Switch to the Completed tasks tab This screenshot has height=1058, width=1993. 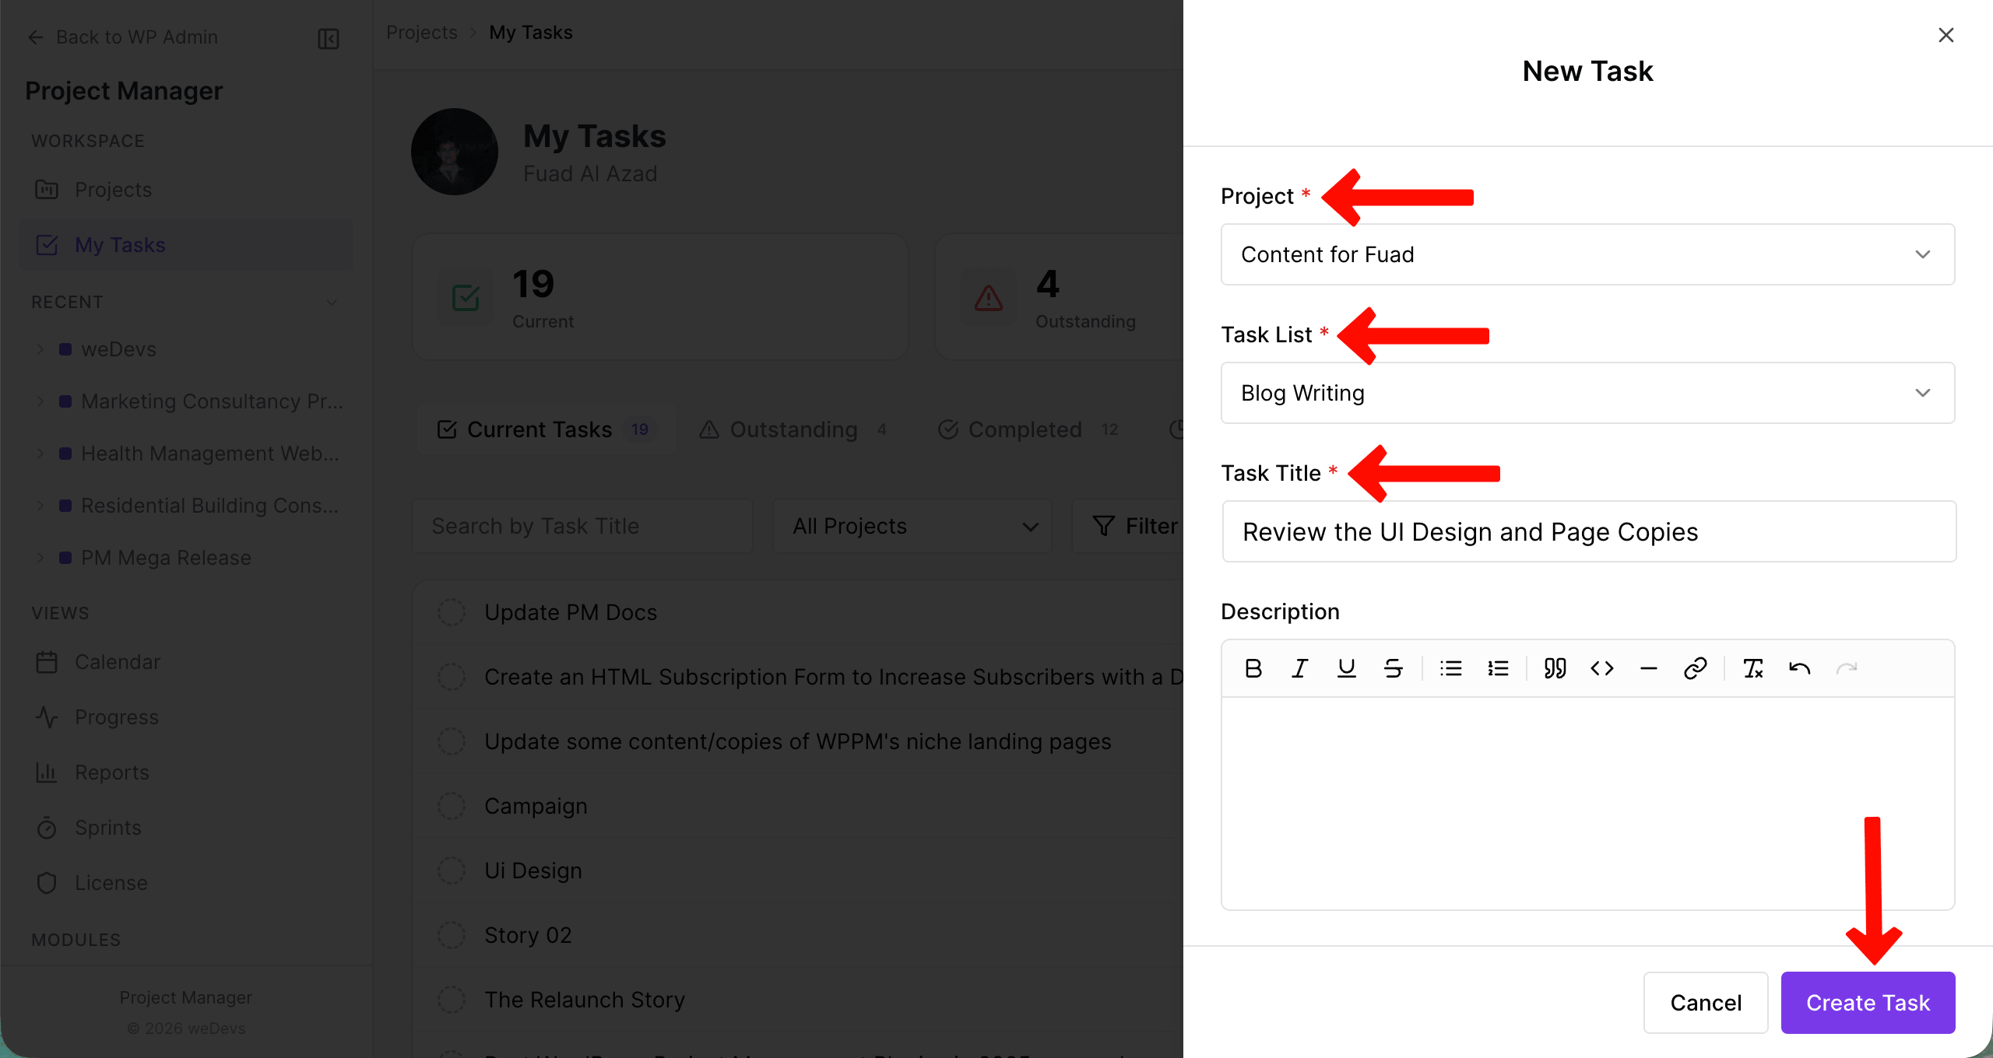point(1025,429)
